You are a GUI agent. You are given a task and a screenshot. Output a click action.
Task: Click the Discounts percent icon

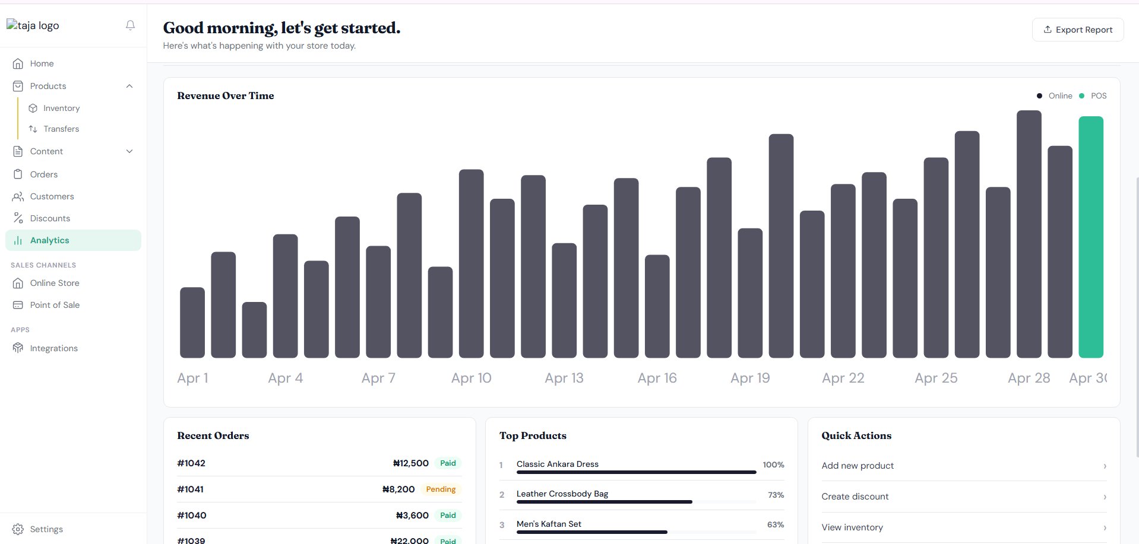(18, 218)
